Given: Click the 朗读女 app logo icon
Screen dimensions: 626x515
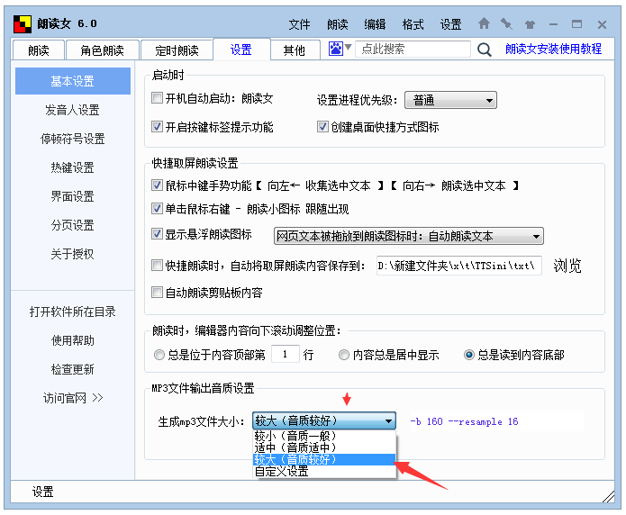Looking at the screenshot, I should (x=23, y=24).
